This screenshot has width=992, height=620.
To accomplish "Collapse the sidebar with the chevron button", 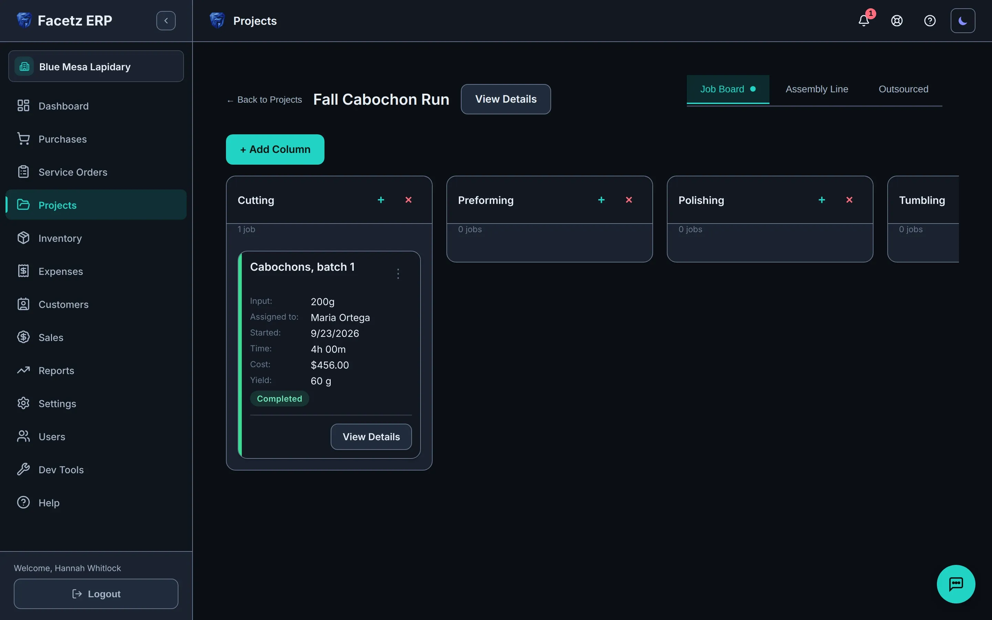I will [x=166, y=21].
